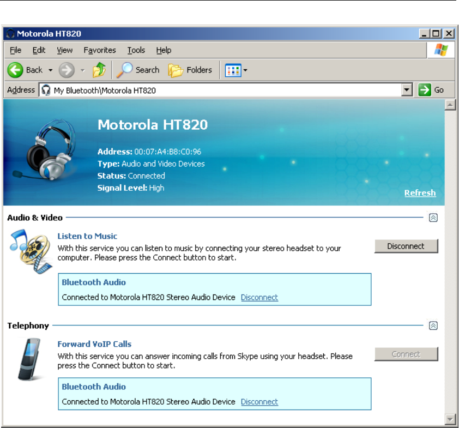Open the Edit menu
Screen dimensions: 459x428
39,50
